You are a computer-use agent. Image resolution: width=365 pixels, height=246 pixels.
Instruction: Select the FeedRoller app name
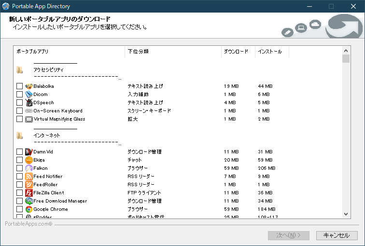point(45,185)
